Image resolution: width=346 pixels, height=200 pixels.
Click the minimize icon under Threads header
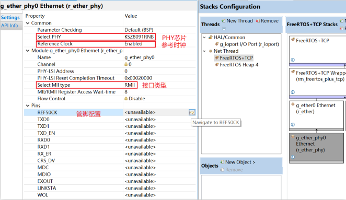point(224,29)
